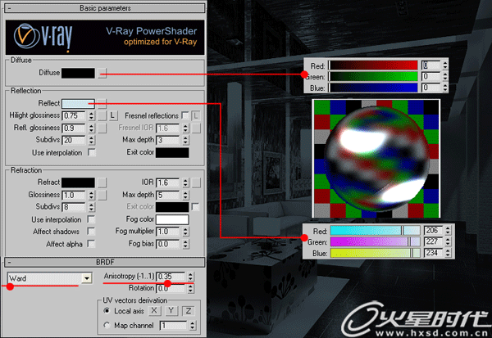Adjust the refraction IOR spinner

coord(185,183)
